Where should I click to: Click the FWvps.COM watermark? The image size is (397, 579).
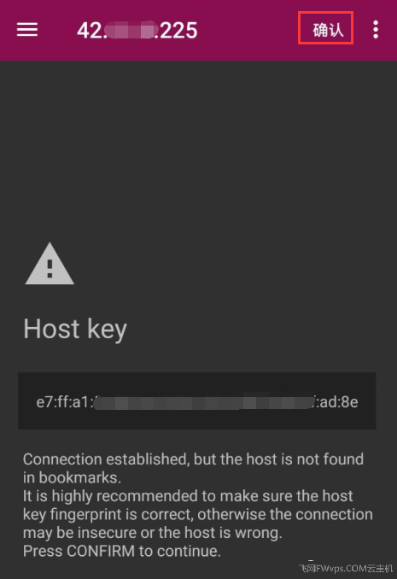(x=346, y=568)
